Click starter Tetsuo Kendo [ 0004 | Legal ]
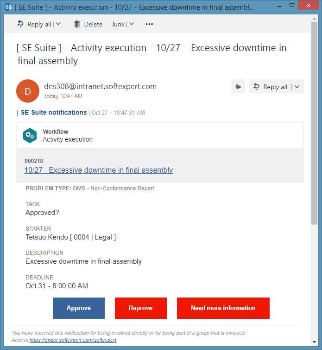Viewport: 322px width, 350px height. click(70, 237)
